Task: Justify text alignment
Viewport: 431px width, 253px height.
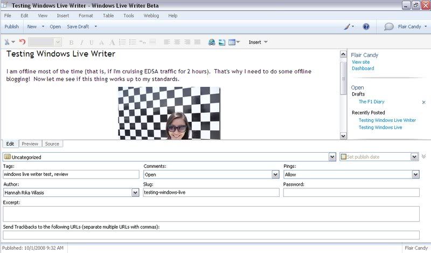Action: click(197, 42)
